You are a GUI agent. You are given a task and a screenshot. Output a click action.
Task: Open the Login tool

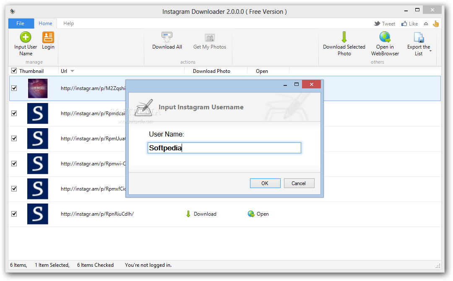pos(48,41)
